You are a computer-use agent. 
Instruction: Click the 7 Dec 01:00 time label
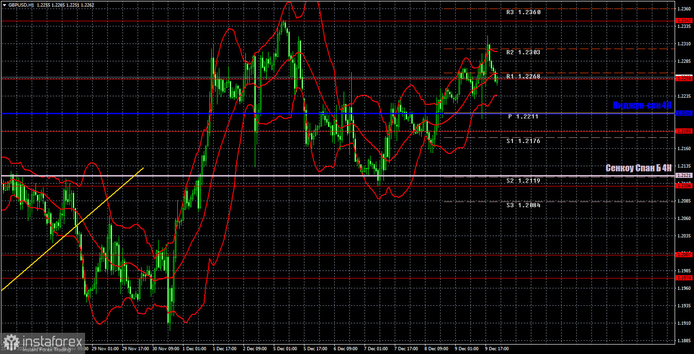click(375, 349)
